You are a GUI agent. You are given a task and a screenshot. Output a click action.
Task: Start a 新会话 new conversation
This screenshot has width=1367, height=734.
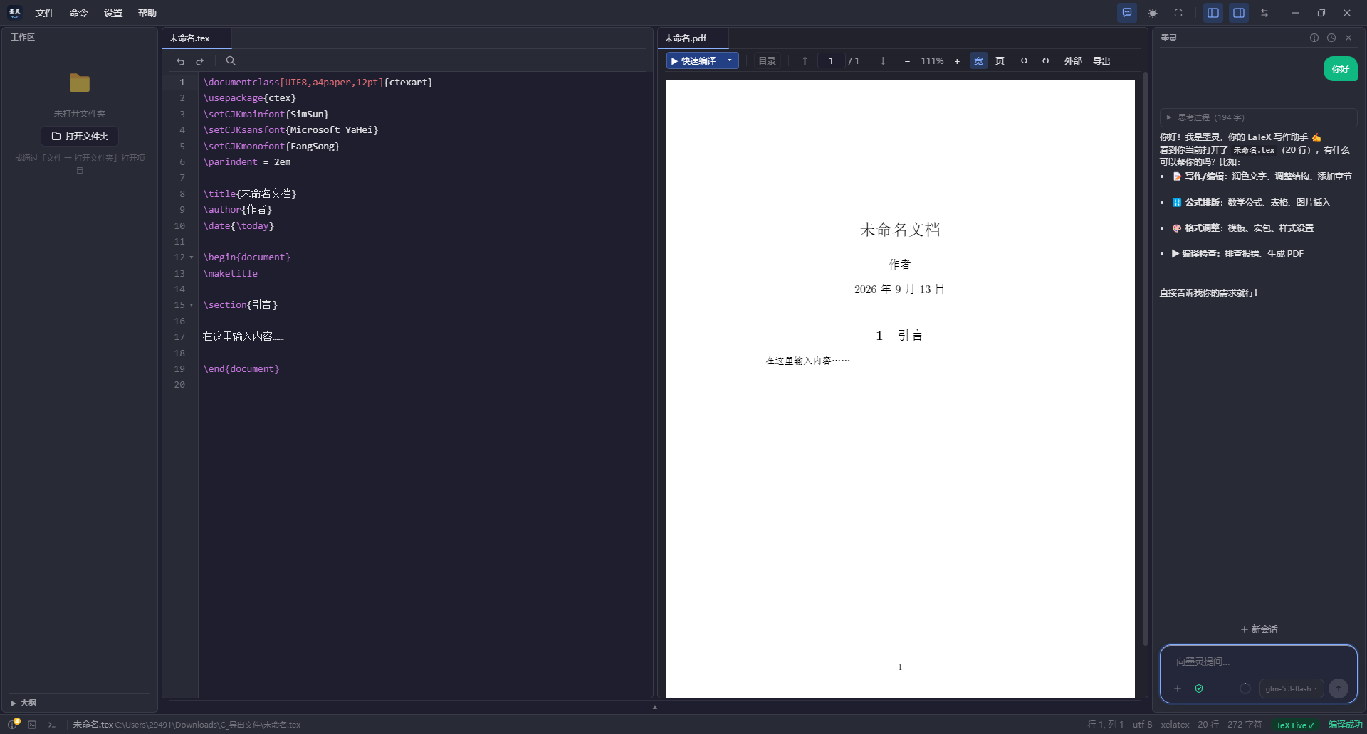(x=1259, y=629)
